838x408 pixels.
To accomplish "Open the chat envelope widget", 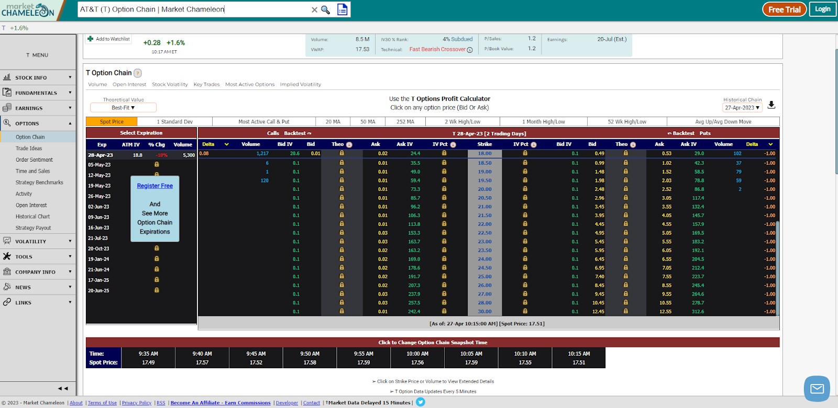I will [817, 389].
